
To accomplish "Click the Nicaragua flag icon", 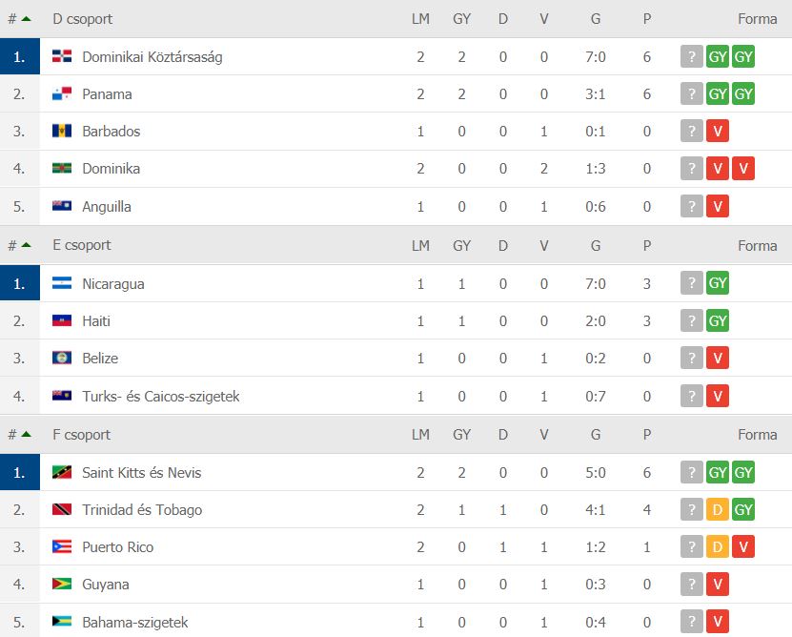I will click(62, 283).
